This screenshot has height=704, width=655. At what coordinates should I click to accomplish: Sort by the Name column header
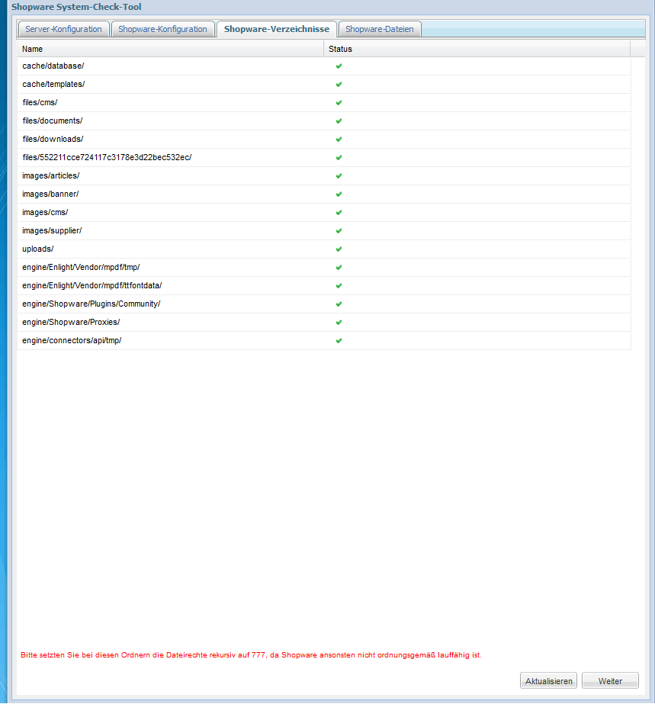click(171, 49)
